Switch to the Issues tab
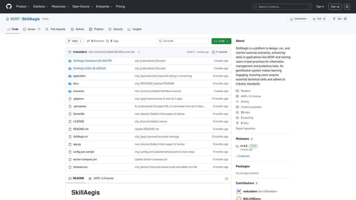Image resolution: width=356 pixels, height=200 pixels. click(x=32, y=29)
